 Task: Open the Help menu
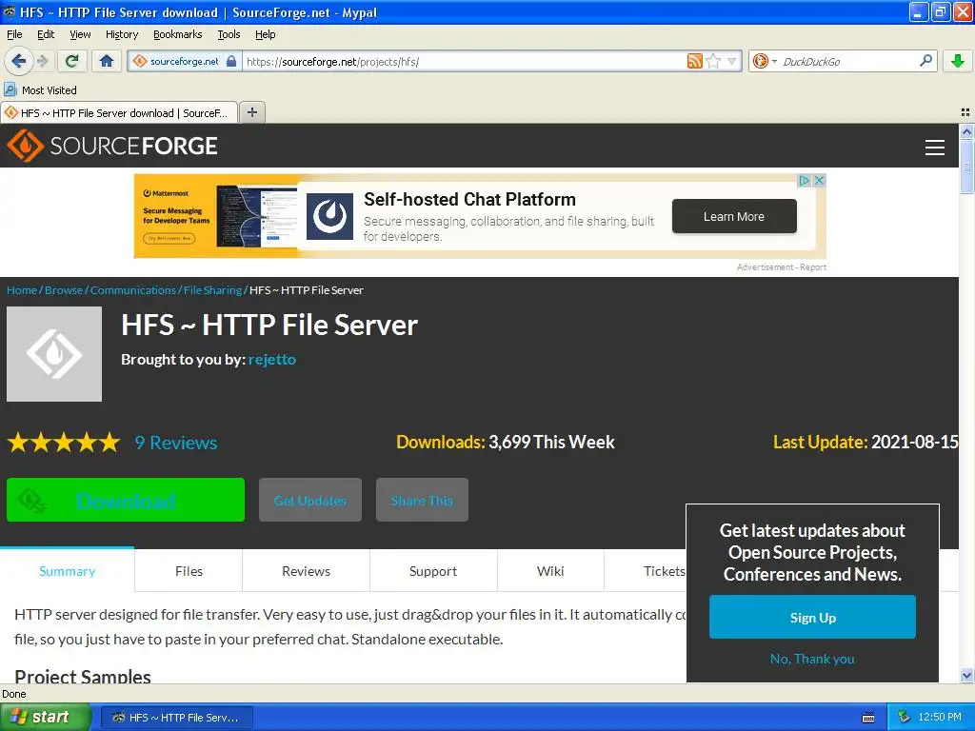coord(265,34)
